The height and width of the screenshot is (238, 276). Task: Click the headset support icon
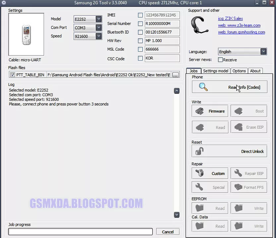199,25
